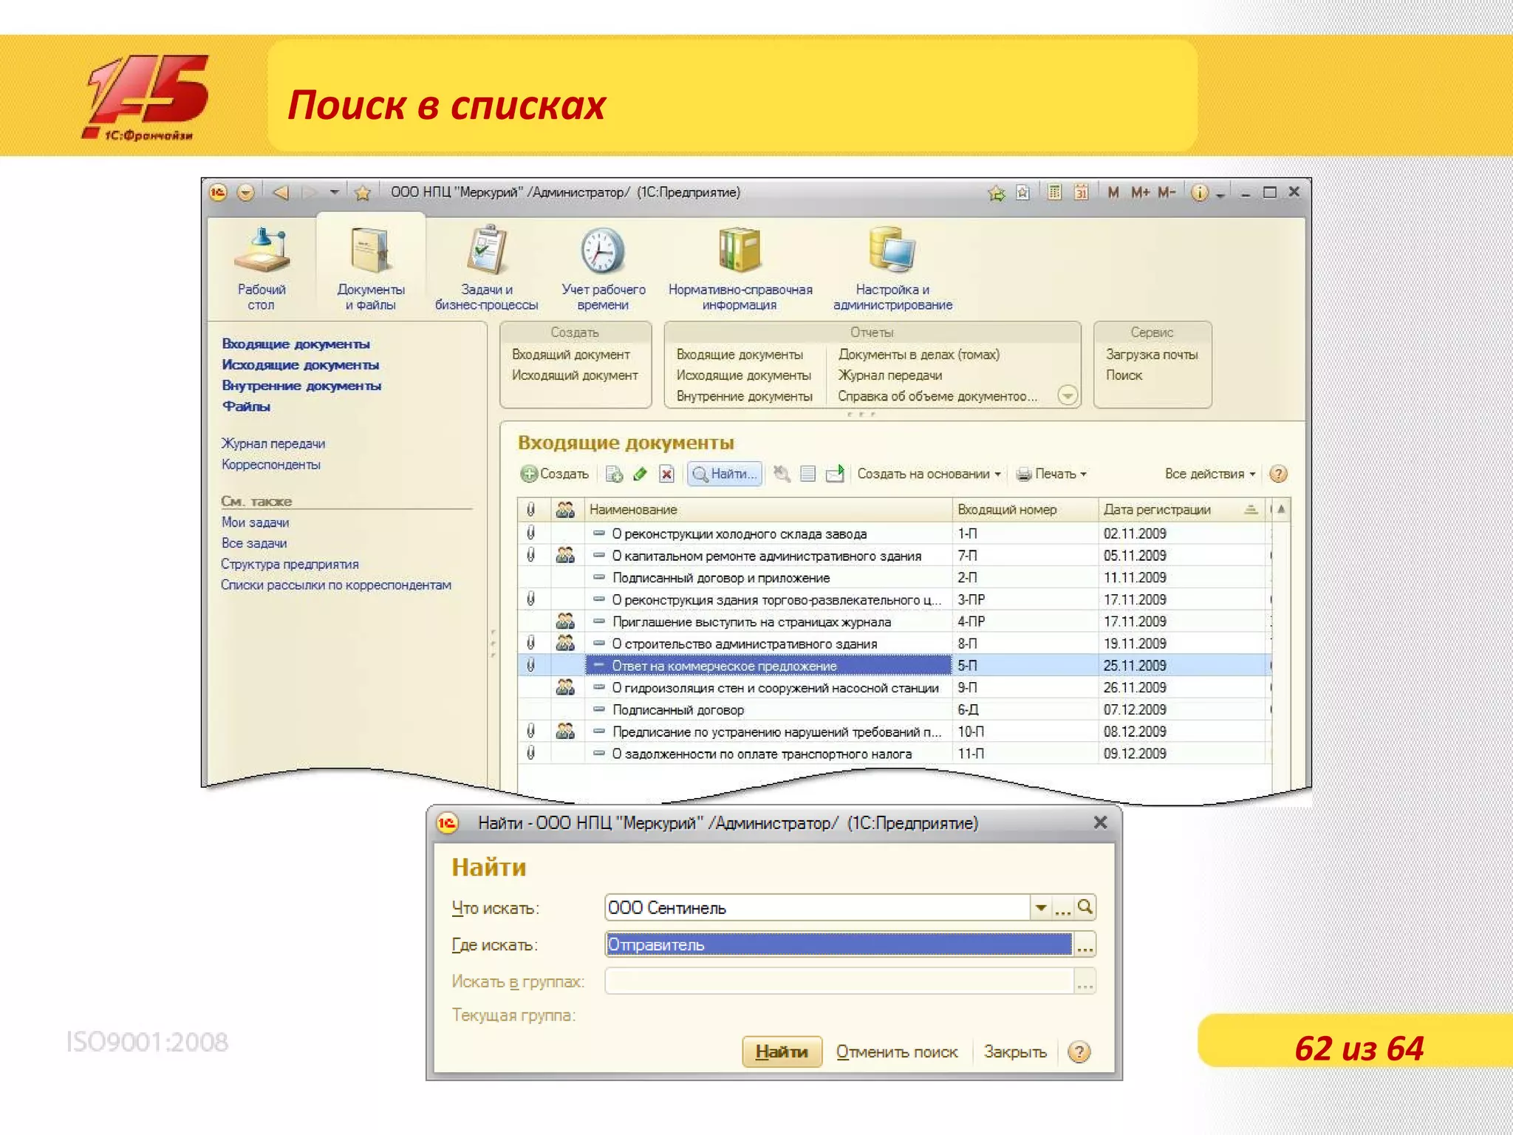Open Мои задачи link
This screenshot has width=1513, height=1135.
tap(255, 522)
